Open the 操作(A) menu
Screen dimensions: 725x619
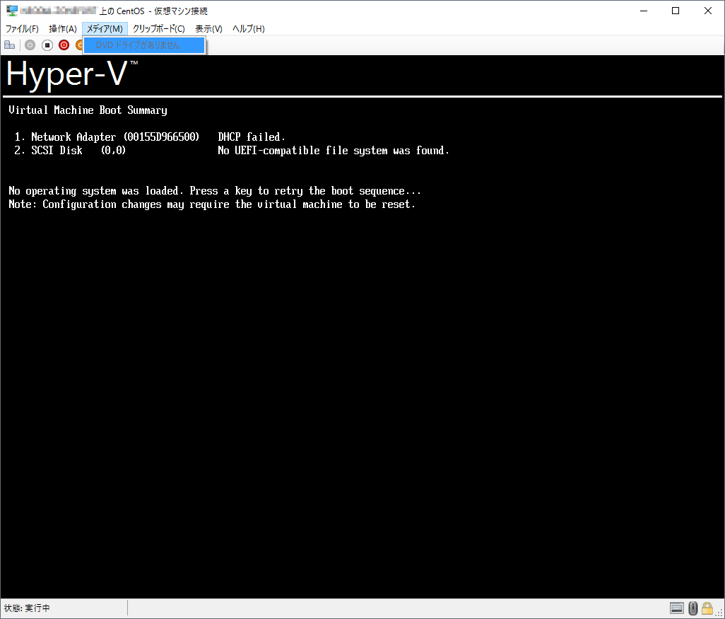pos(62,29)
